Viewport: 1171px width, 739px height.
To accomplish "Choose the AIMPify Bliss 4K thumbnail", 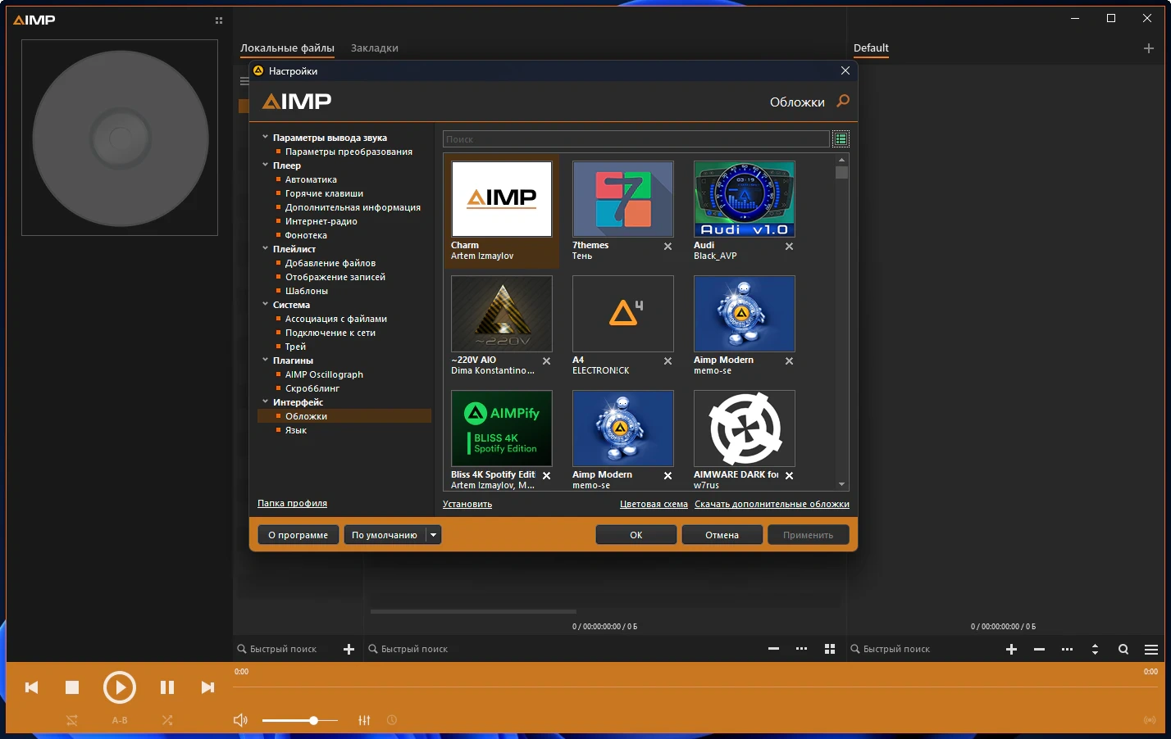I will click(502, 428).
